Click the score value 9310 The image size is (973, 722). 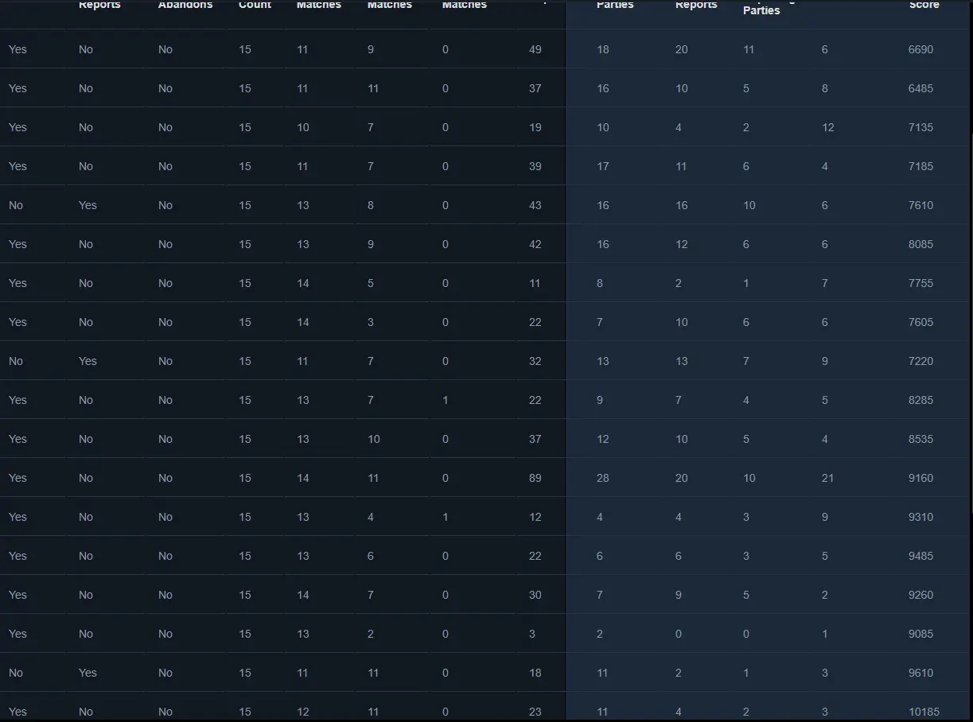[x=920, y=517]
